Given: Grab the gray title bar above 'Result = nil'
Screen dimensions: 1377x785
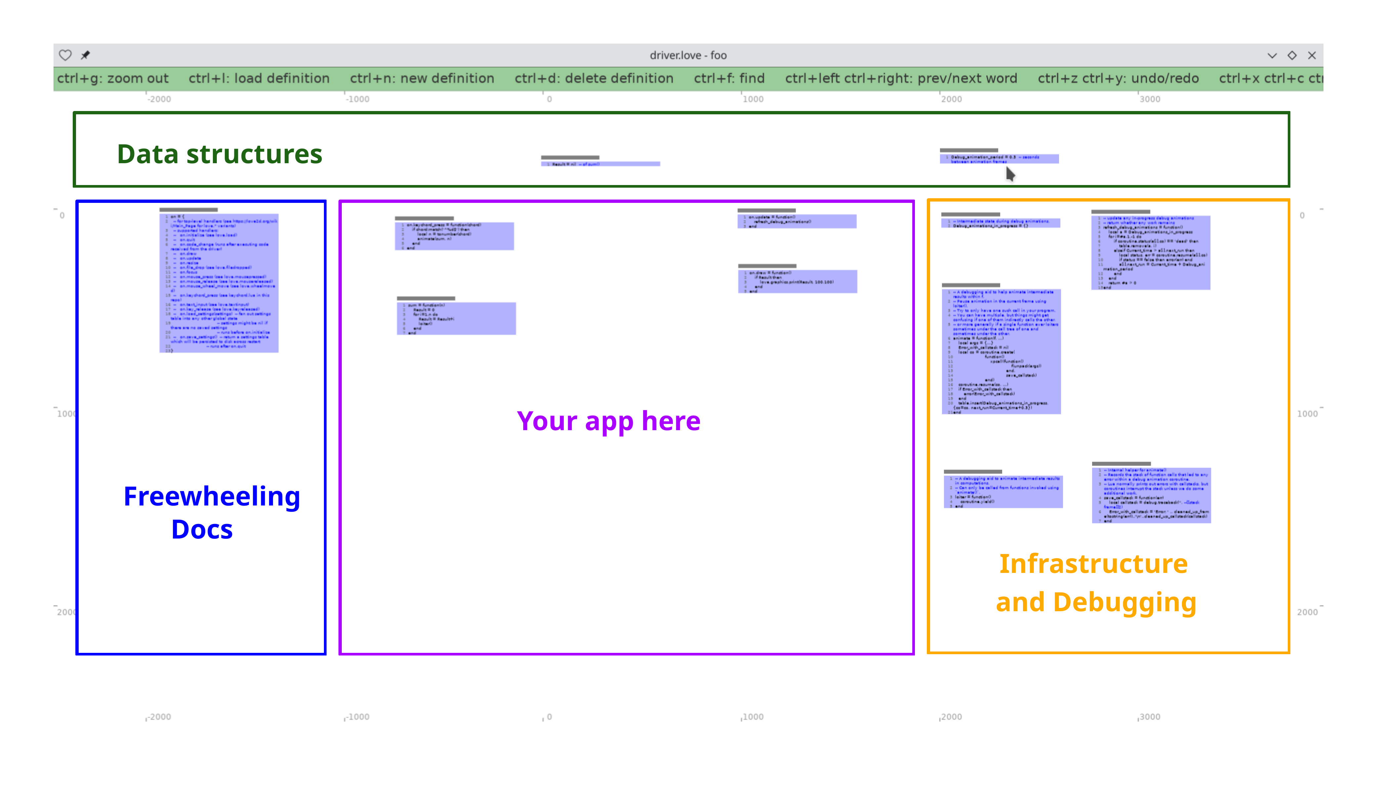Looking at the screenshot, I should (x=570, y=158).
